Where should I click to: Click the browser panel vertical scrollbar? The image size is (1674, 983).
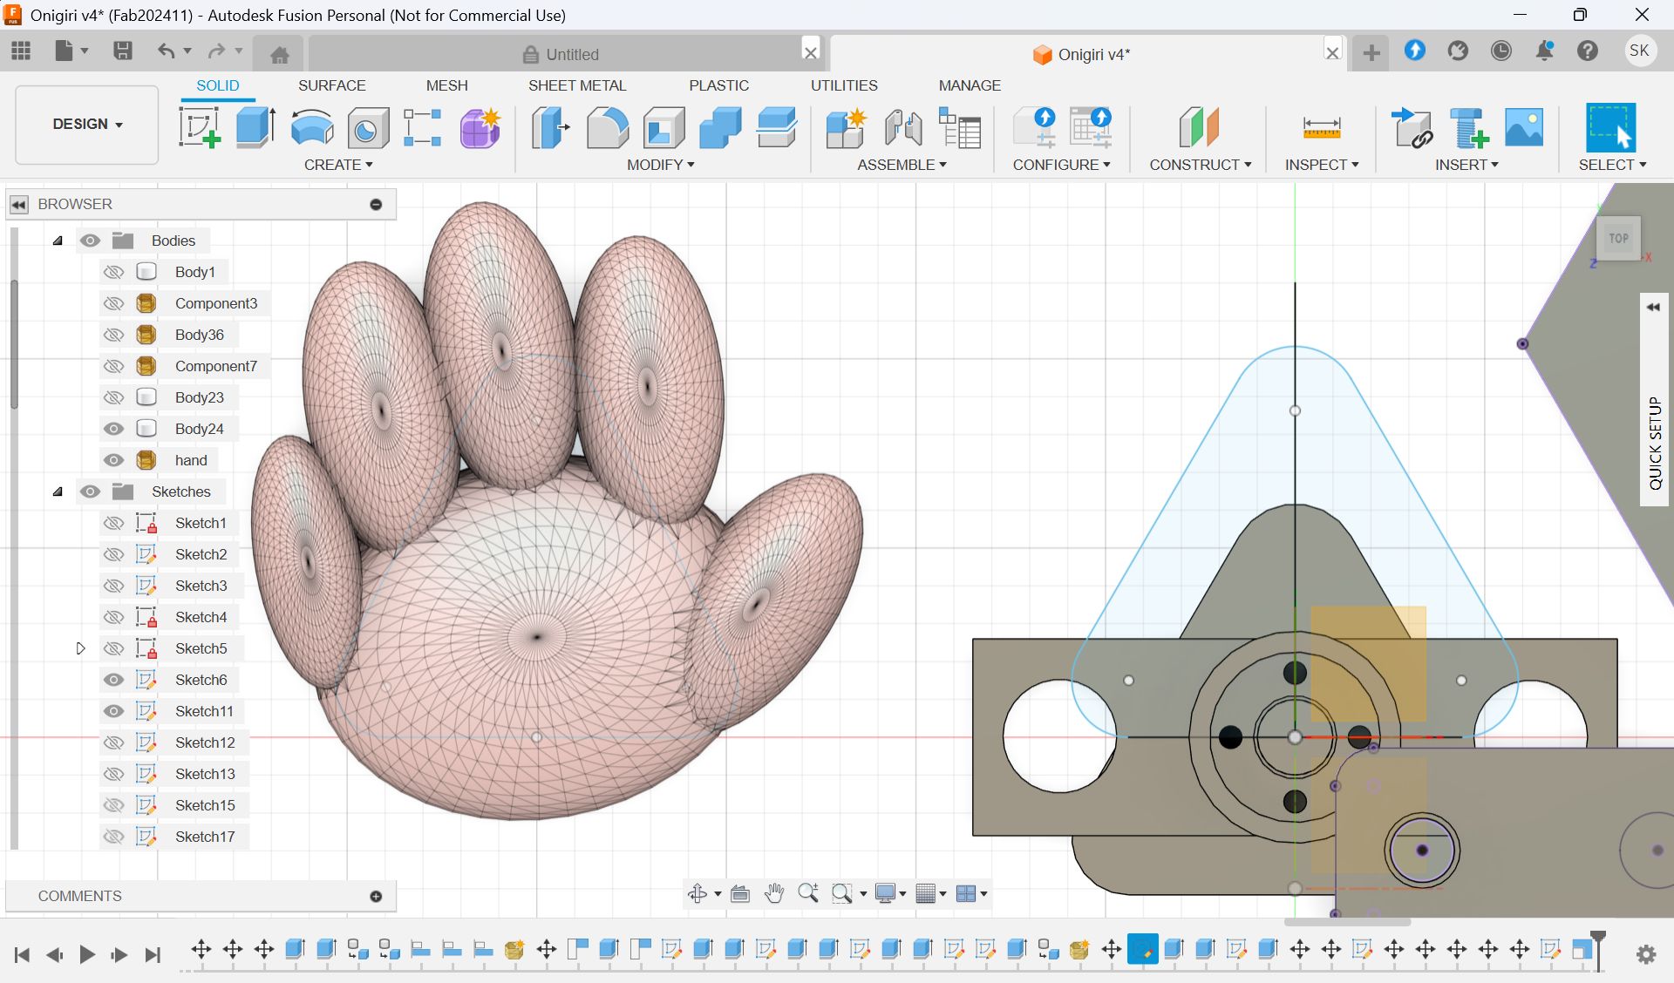14,344
